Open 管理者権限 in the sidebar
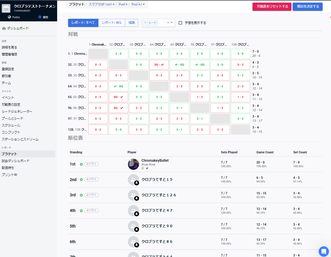The height and width of the screenshot is (257, 331). click(x=10, y=54)
